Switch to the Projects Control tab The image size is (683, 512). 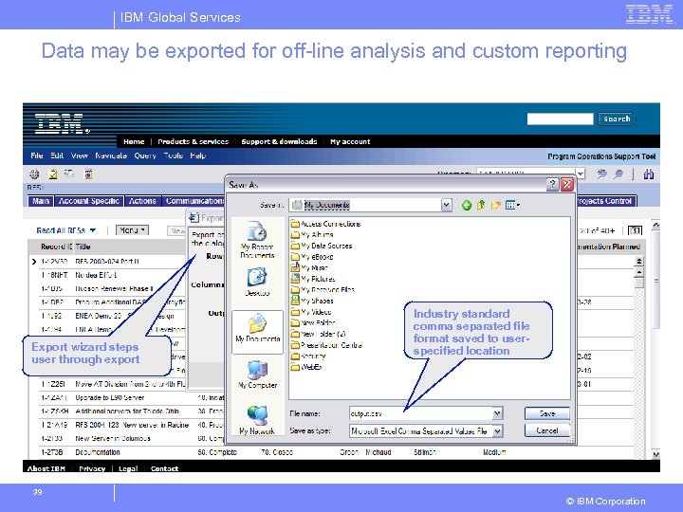click(x=605, y=201)
